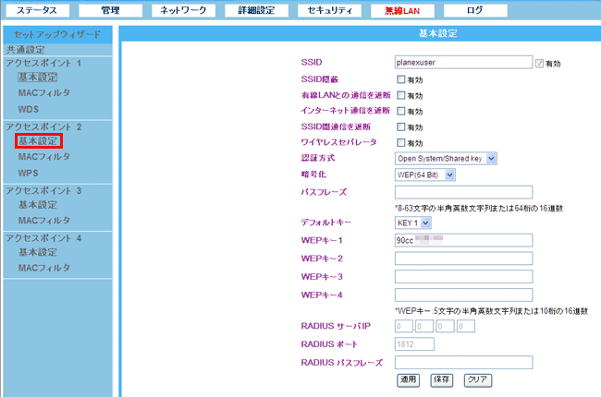Open 共通設定 in the sidebar

[x=26, y=50]
